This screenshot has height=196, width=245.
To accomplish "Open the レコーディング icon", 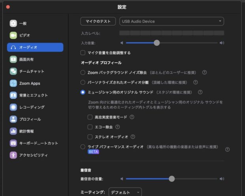I will tap(13, 107).
